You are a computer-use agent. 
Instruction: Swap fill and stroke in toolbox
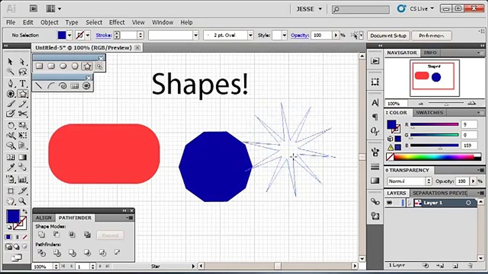click(x=25, y=212)
